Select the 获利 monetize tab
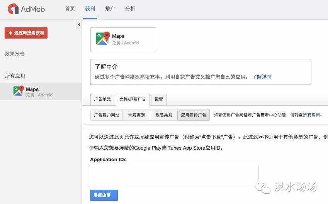The image size is (328, 204). [90, 9]
